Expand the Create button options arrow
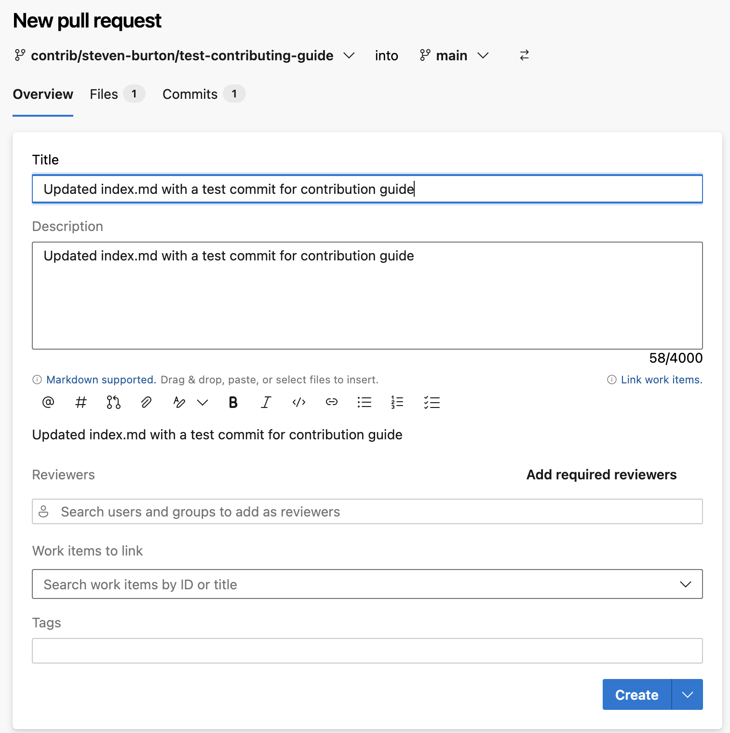This screenshot has height=733, width=730. click(688, 694)
